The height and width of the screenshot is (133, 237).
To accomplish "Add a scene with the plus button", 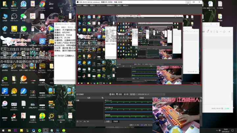I will coord(78,121).
